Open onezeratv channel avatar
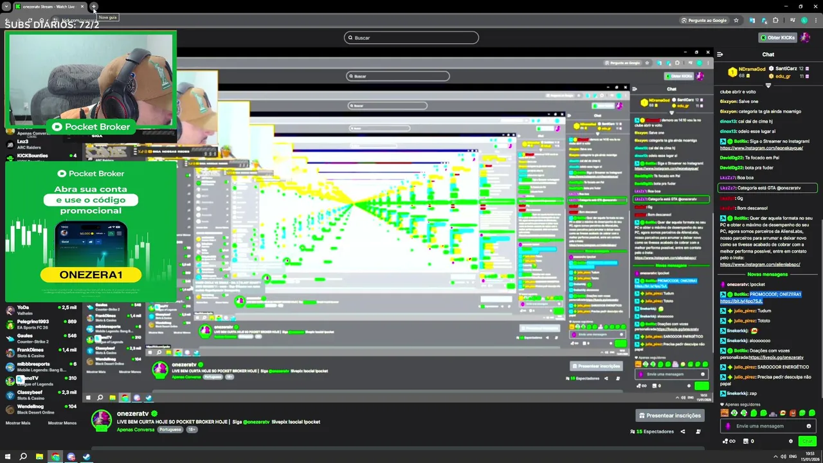Screen dimensions: 823x463 tap(101, 420)
